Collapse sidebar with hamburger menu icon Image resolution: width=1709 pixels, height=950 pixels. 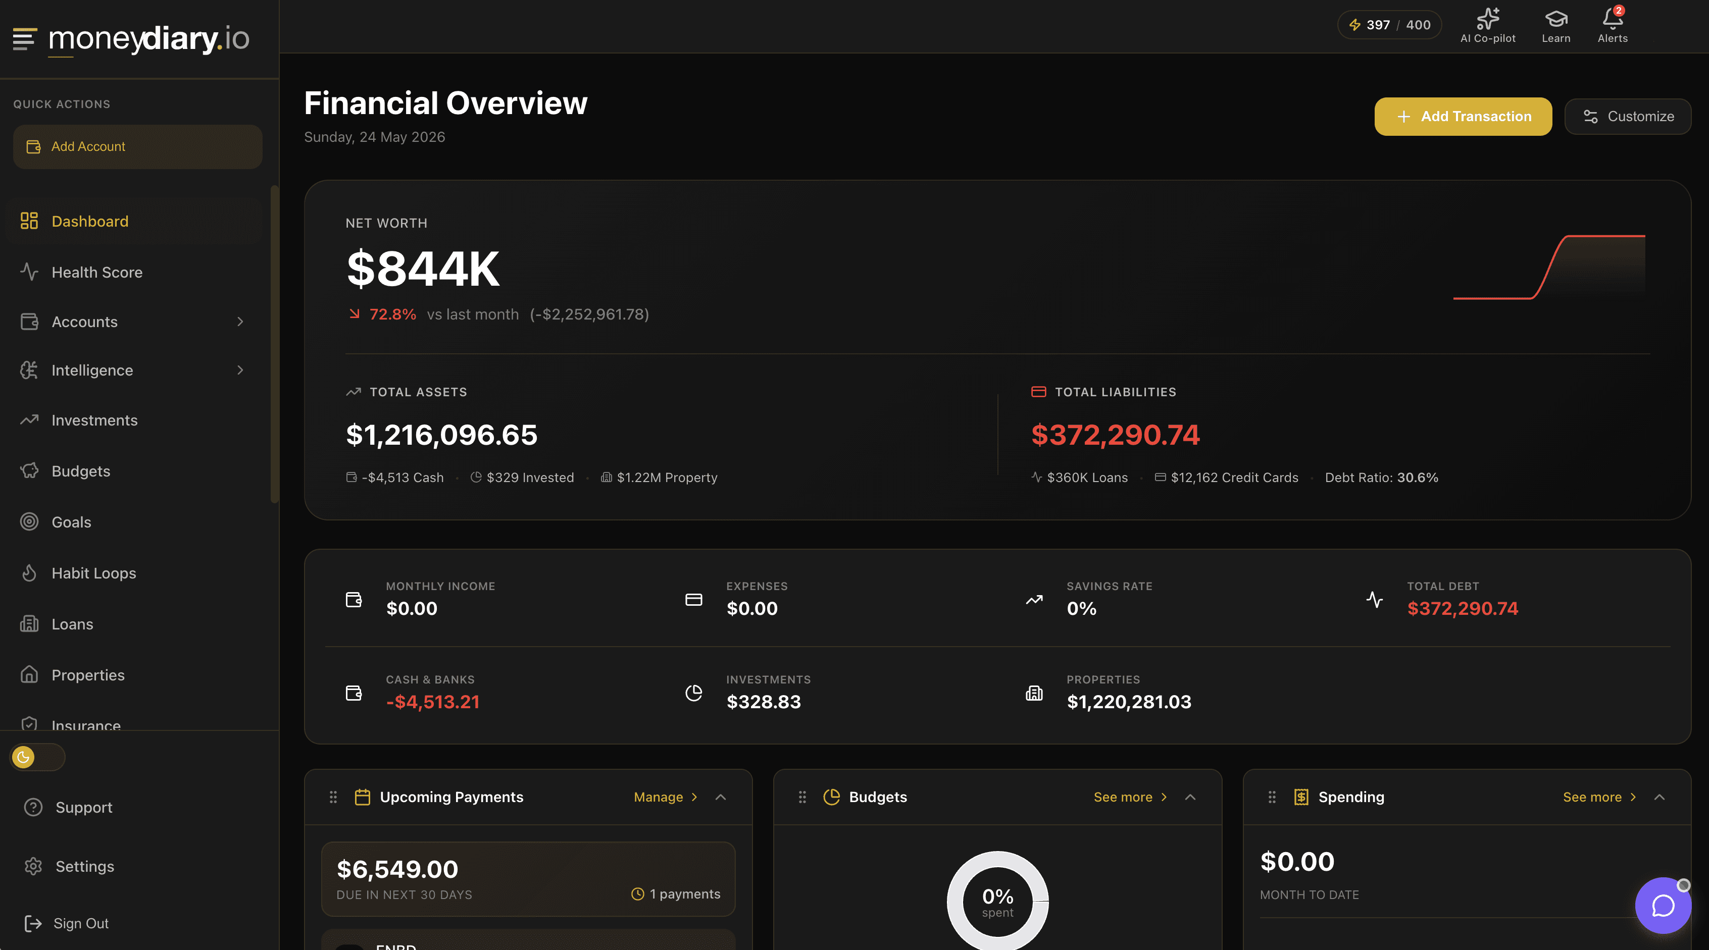tap(25, 38)
